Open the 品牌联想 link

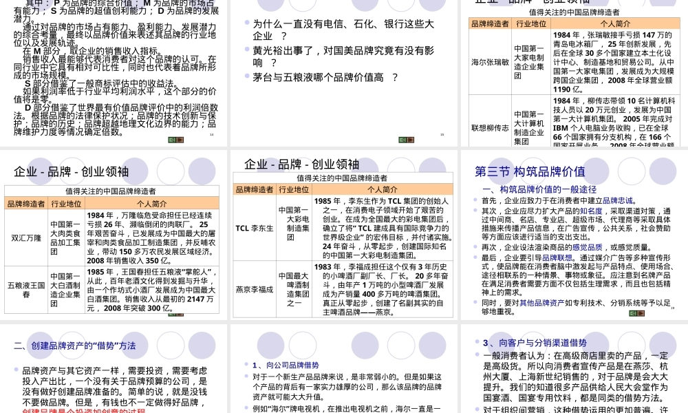[x=557, y=257]
